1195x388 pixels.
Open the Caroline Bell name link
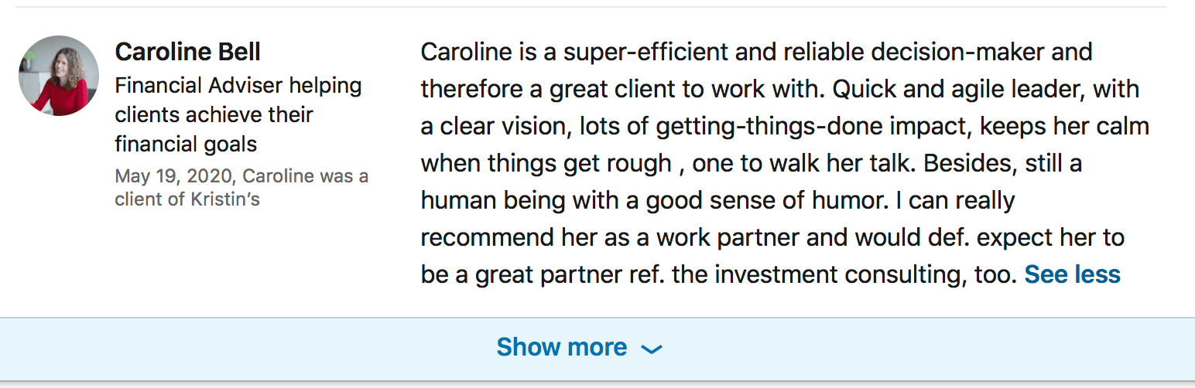pos(187,52)
